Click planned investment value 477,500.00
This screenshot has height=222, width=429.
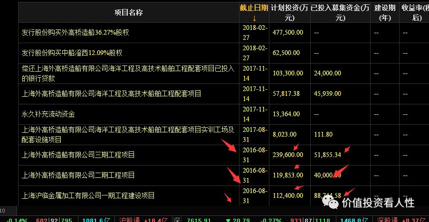click(x=288, y=33)
